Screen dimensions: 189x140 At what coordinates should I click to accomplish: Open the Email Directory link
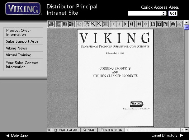tap(167, 135)
